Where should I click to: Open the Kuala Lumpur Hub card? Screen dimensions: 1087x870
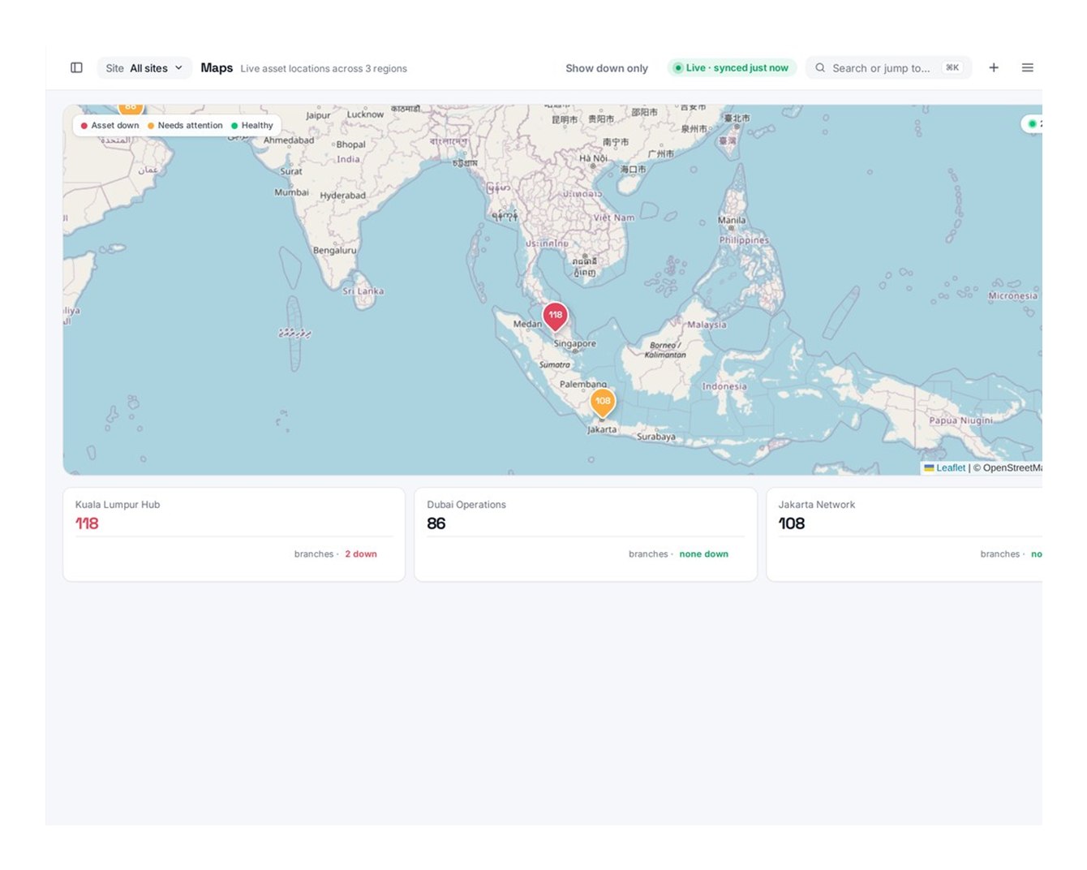pyautogui.click(x=234, y=535)
